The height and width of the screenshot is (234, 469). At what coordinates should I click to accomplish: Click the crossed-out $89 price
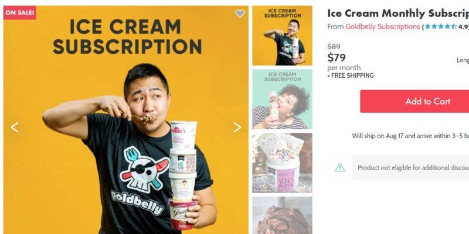point(334,47)
